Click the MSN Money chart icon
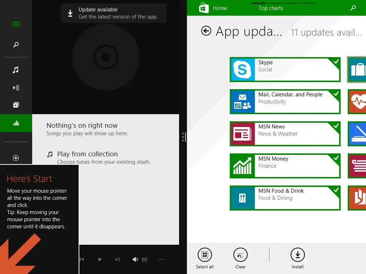Viewport: 366px width, 274px height. point(242,166)
